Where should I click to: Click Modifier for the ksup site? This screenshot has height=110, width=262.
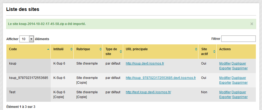click(225, 64)
